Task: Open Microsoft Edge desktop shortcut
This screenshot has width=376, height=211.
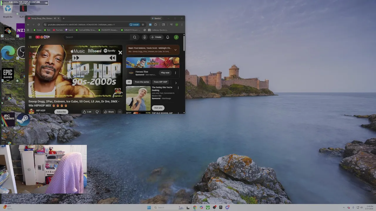Action: pos(8,54)
